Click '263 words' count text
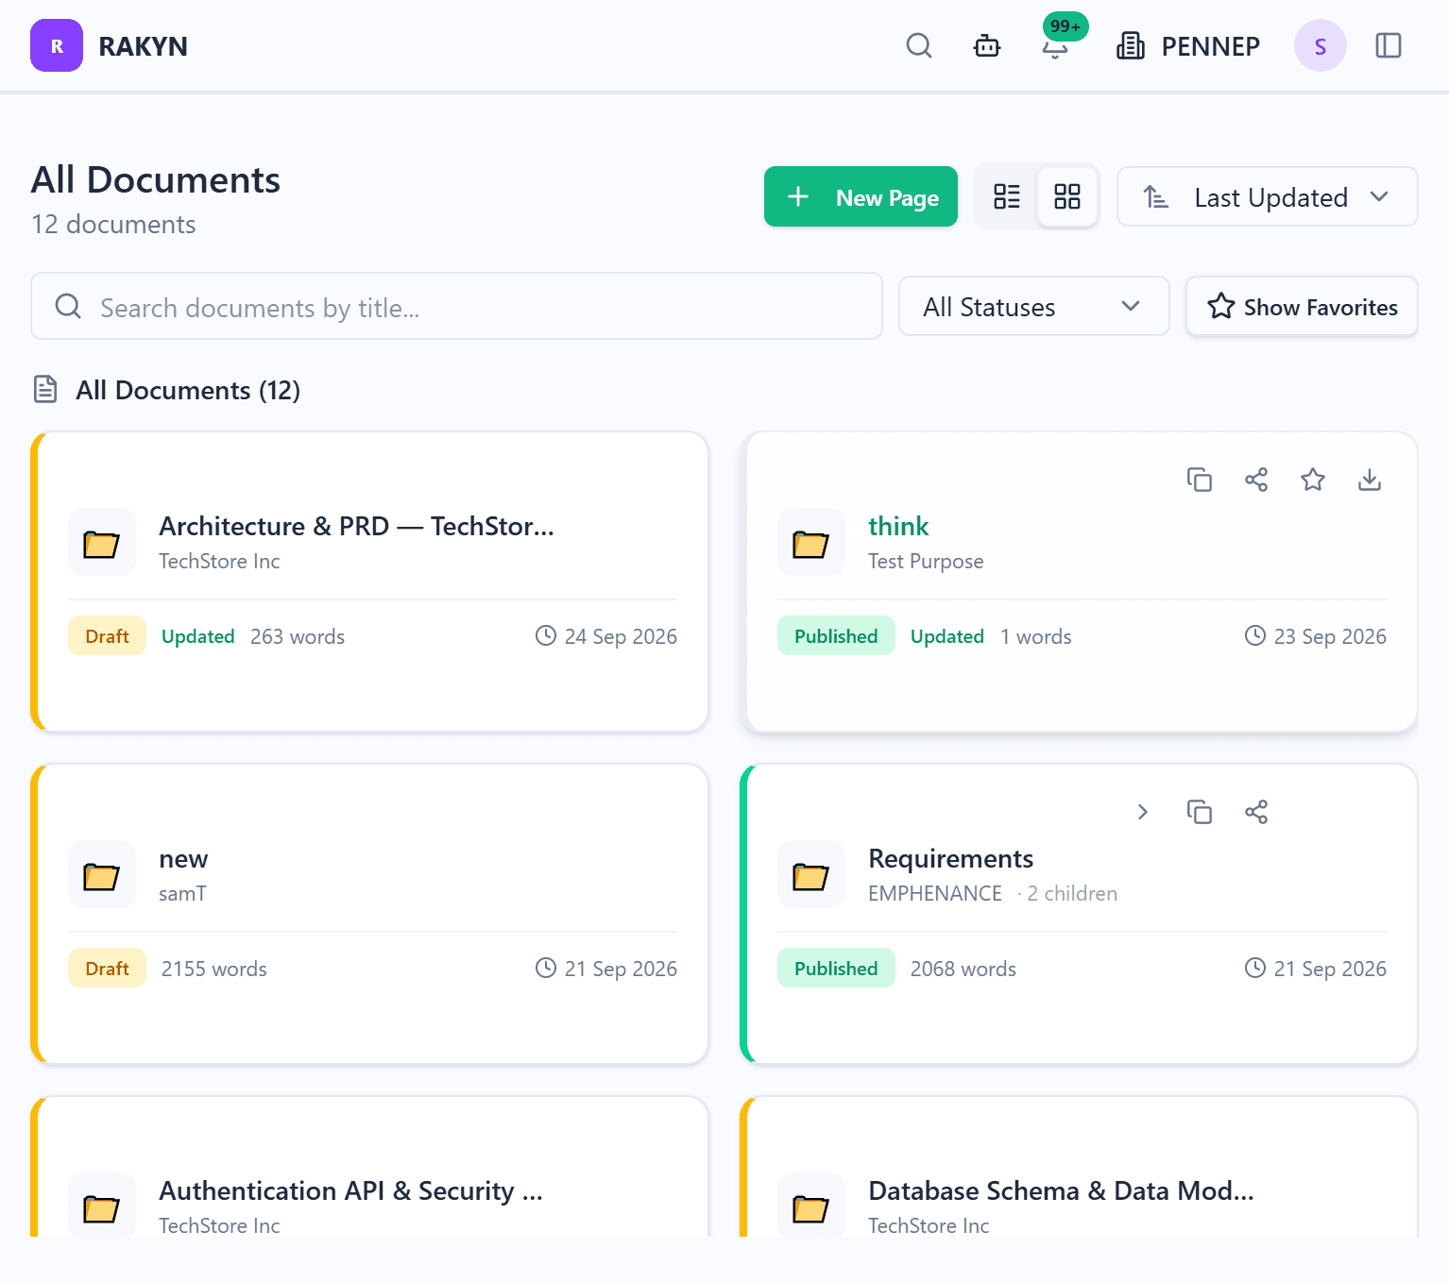1449x1282 pixels. [x=298, y=636]
